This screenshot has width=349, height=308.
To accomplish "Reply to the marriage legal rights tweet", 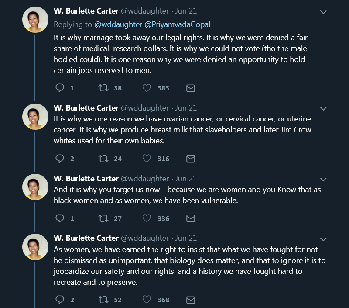I will [60, 88].
